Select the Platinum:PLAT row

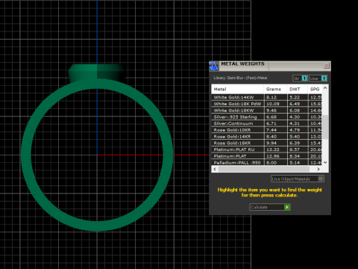267,156
